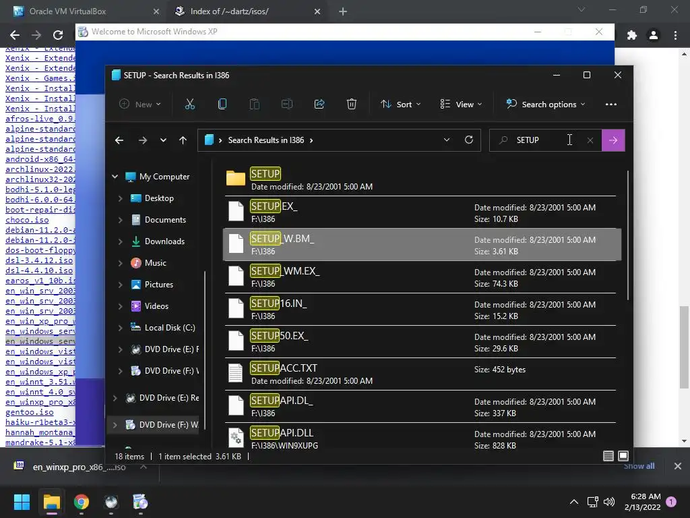Show hidden system tray icons
The image size is (690, 518).
574,502
